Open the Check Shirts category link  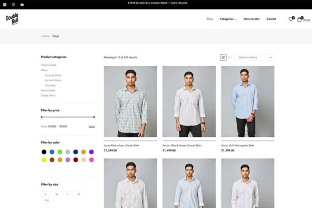click(x=48, y=65)
